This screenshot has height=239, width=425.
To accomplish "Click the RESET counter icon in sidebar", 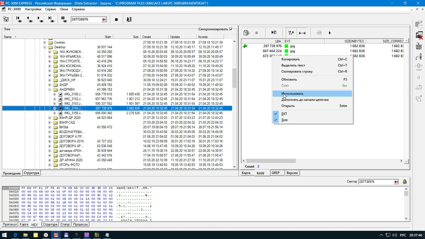I will click(419, 46).
